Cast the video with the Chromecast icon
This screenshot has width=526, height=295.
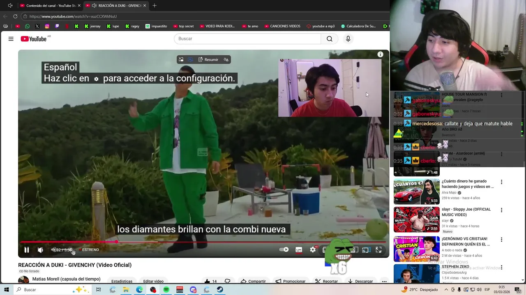tap(365, 250)
